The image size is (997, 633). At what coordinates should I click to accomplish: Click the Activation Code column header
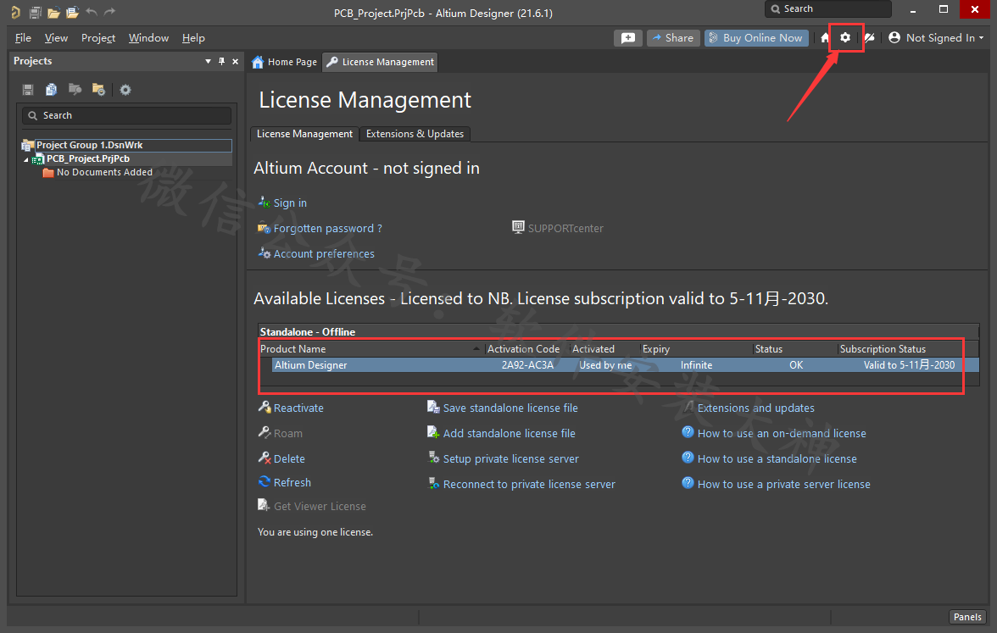(523, 349)
